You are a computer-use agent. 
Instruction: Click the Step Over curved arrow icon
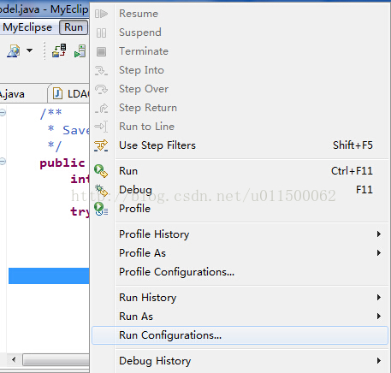[x=101, y=89]
